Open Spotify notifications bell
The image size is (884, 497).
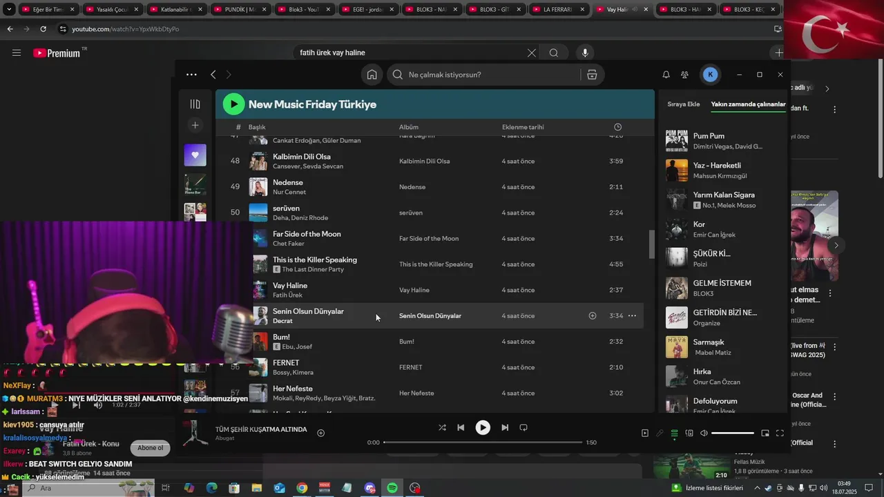[x=666, y=75]
